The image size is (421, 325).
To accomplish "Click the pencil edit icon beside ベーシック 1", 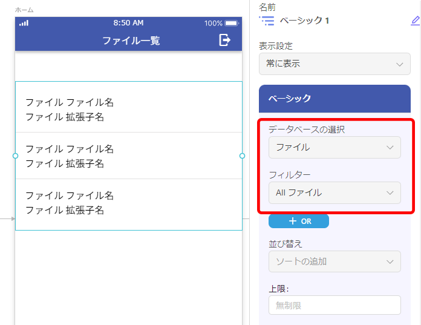I will coord(416,21).
